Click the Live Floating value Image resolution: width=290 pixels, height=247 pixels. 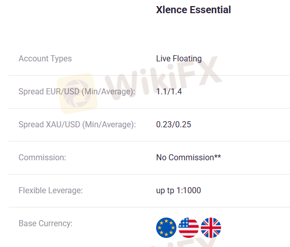(179, 59)
